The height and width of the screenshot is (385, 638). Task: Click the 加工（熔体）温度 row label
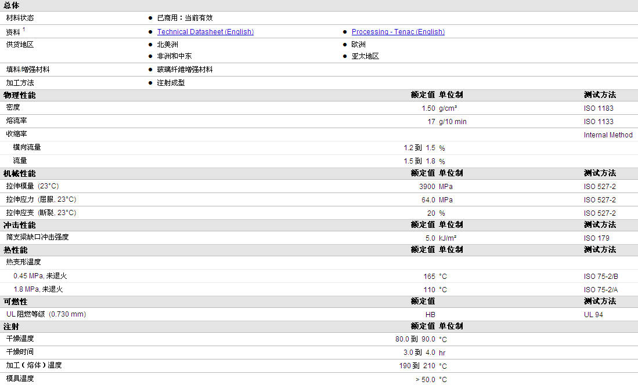coord(34,365)
